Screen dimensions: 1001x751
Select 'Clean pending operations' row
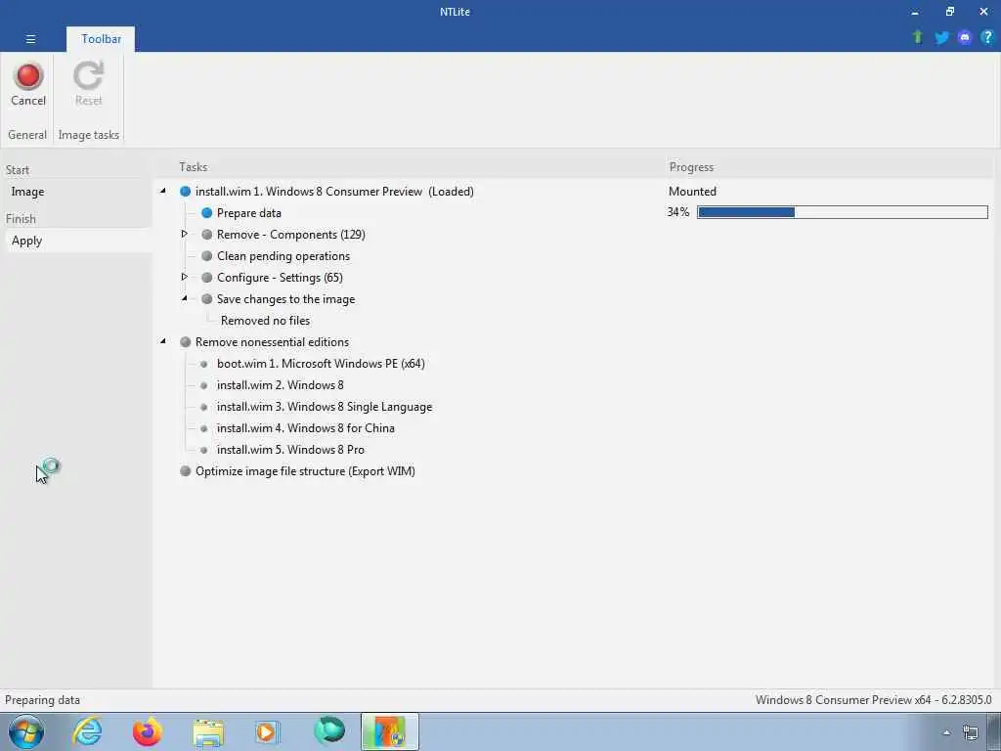point(283,256)
